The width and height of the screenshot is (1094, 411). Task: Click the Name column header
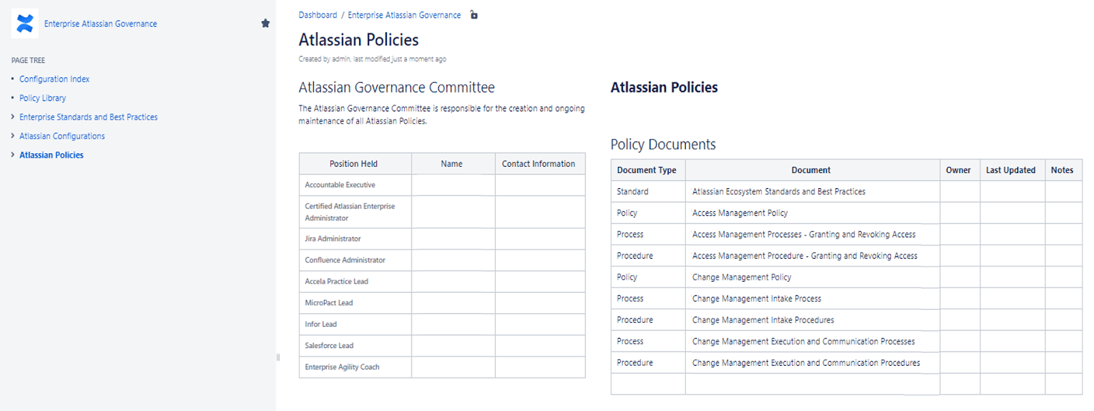click(x=452, y=163)
